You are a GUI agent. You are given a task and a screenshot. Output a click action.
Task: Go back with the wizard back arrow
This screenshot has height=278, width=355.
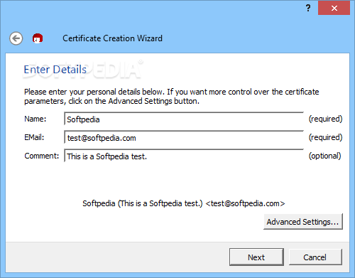tap(16, 38)
